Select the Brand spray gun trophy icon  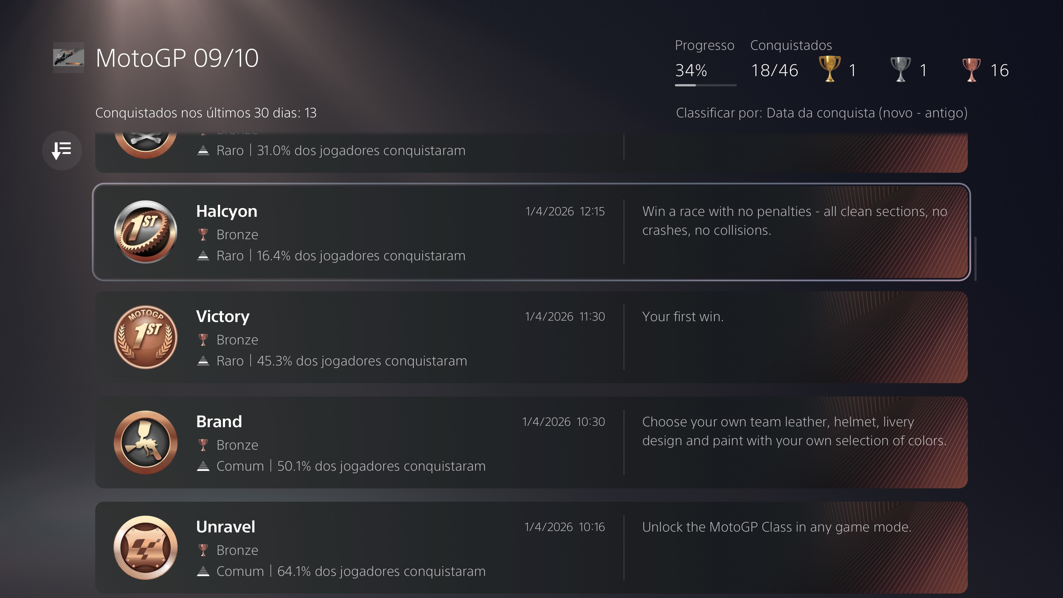tap(146, 442)
